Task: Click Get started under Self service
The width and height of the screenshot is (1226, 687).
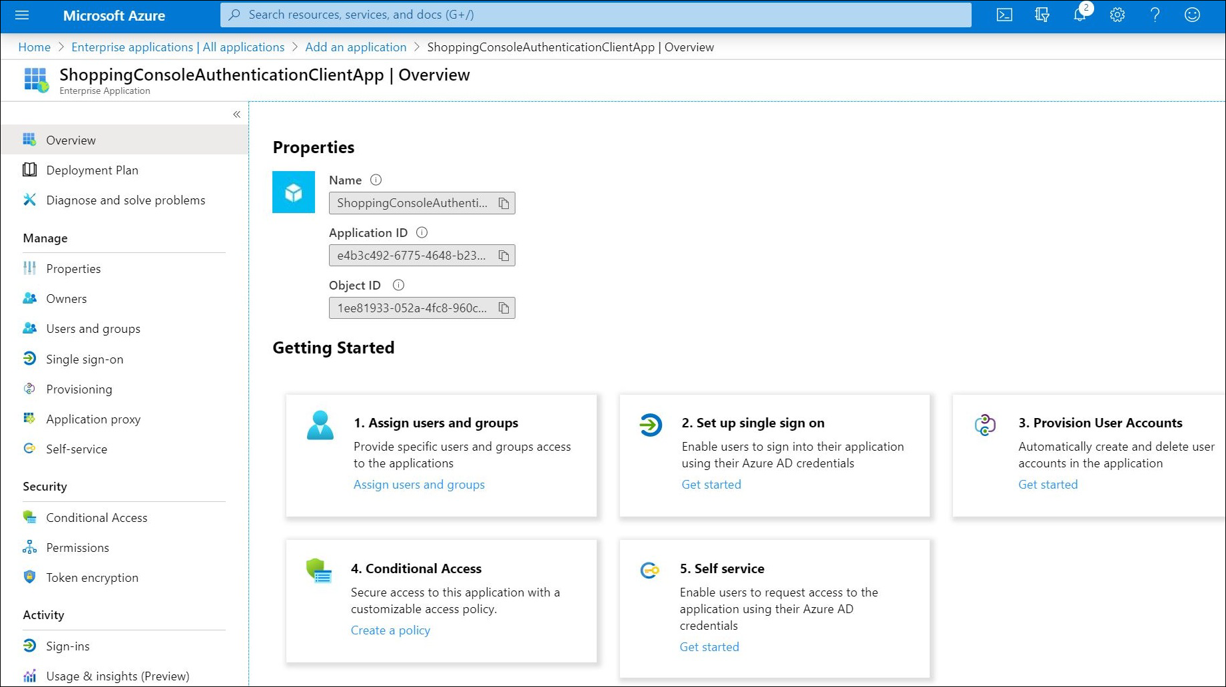Action: pyautogui.click(x=709, y=647)
